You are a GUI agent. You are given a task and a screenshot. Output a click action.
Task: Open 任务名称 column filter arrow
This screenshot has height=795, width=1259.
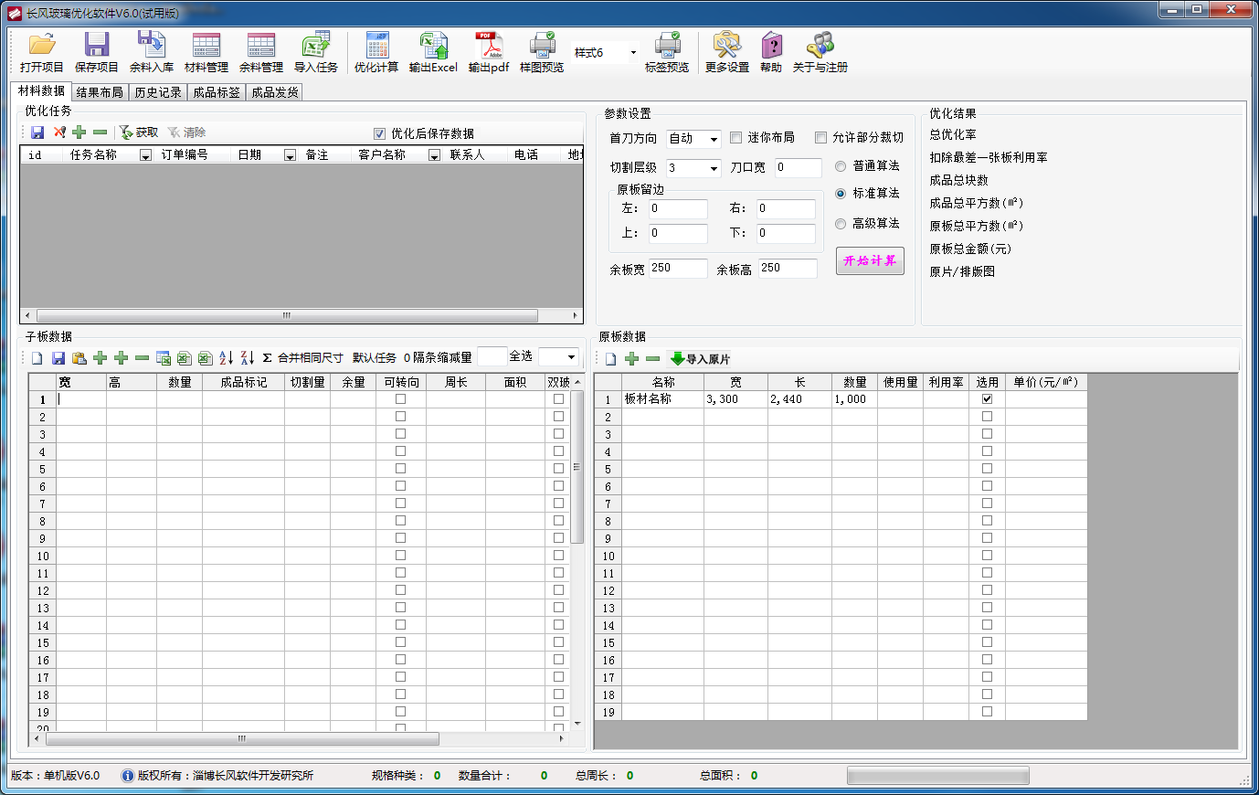(x=145, y=155)
